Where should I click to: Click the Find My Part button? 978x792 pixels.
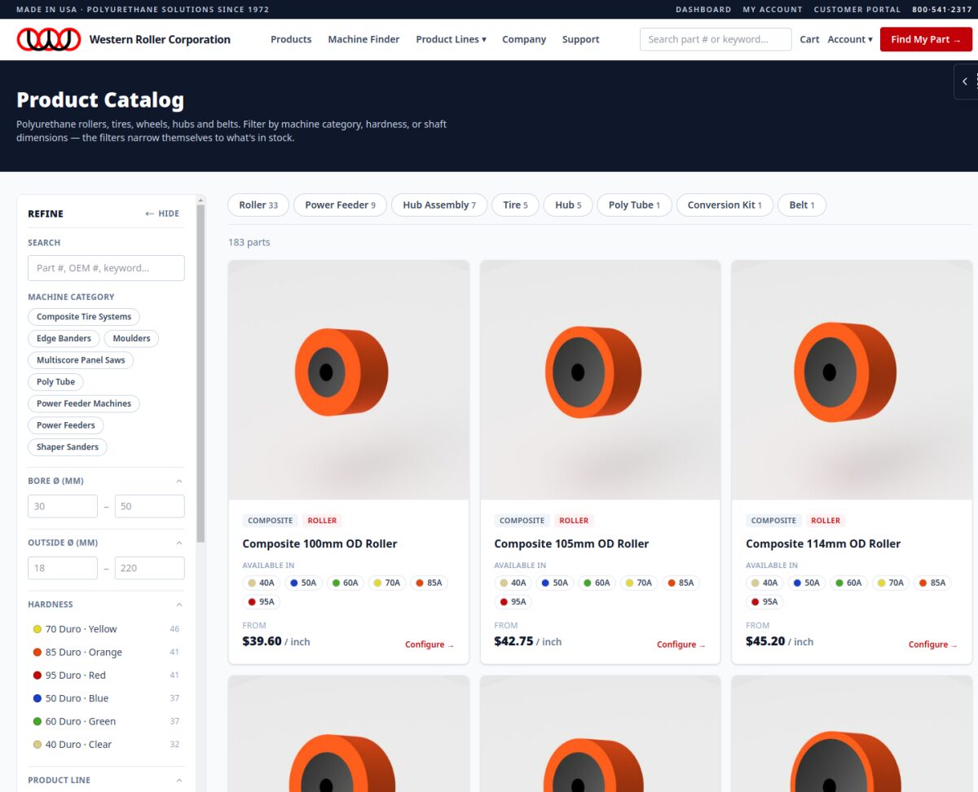(926, 39)
